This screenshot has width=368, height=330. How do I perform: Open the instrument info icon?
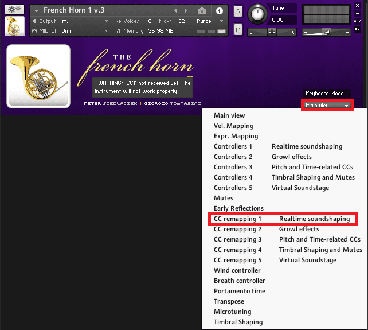tap(220, 10)
